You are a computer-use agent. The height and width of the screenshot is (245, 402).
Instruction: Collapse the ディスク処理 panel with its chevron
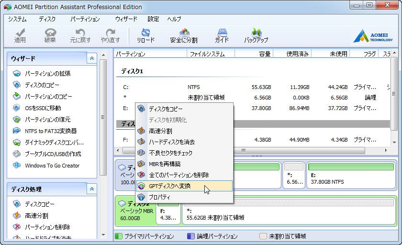(92, 189)
